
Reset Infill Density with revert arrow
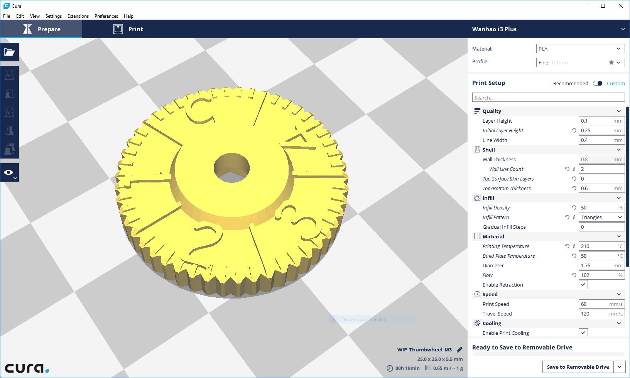pyautogui.click(x=574, y=208)
